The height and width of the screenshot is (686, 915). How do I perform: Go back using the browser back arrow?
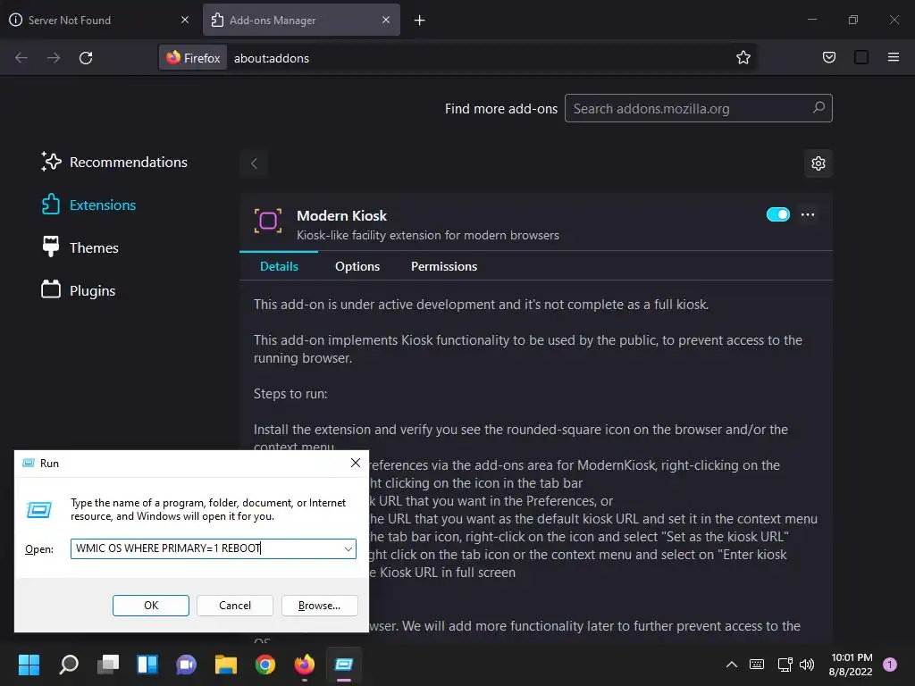(x=21, y=58)
